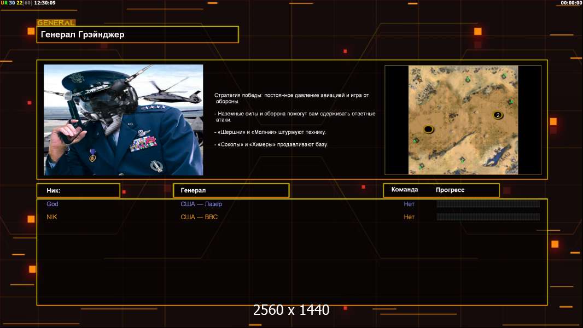Click the Ник: column header
This screenshot has height=328, width=583.
tap(78, 190)
